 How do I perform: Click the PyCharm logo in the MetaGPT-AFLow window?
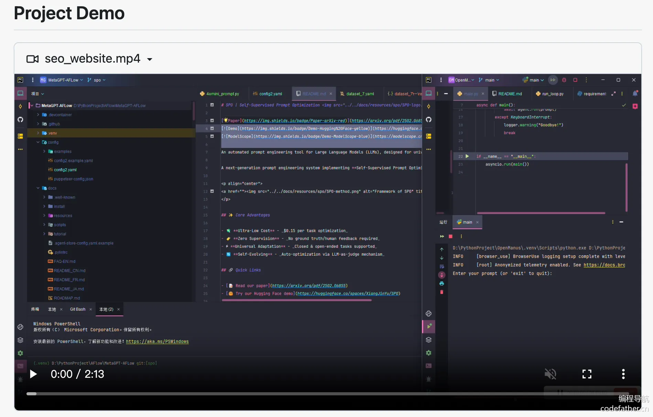[20, 80]
